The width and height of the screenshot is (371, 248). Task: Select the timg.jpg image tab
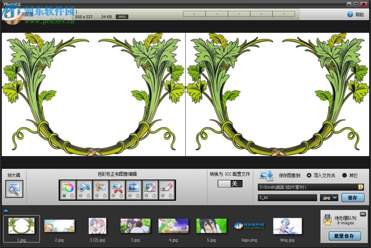coord(288,225)
